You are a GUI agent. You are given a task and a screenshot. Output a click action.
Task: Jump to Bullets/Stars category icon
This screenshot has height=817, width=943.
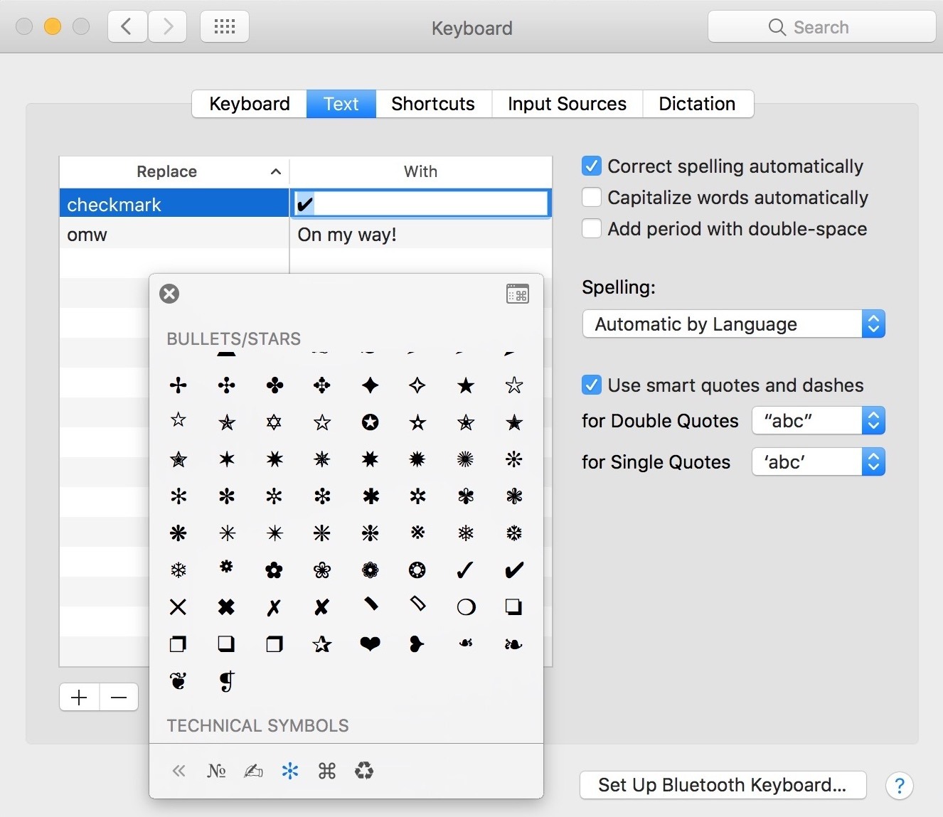click(290, 771)
